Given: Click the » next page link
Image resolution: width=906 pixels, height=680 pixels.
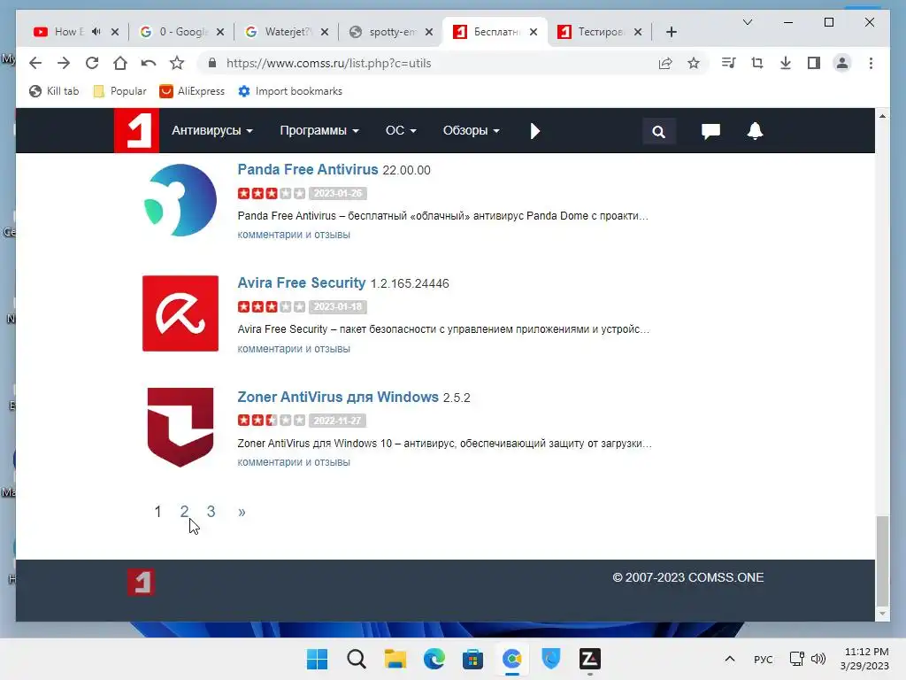Looking at the screenshot, I should pyautogui.click(x=242, y=512).
